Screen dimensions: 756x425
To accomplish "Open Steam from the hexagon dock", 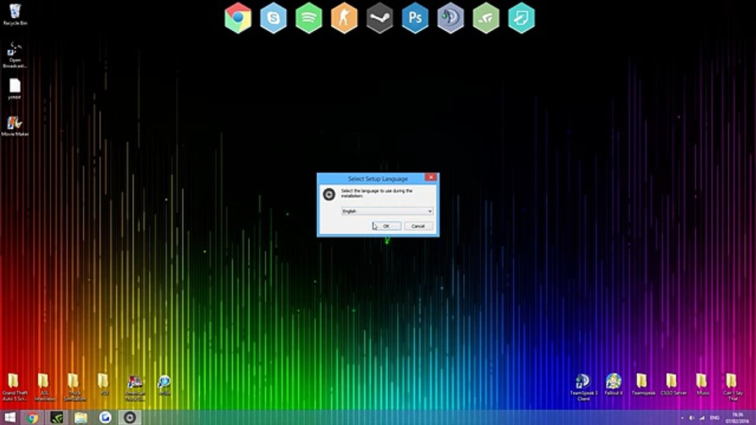I will pyautogui.click(x=380, y=18).
